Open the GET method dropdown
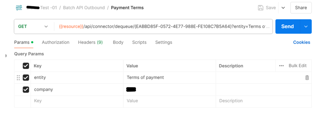 [33, 27]
